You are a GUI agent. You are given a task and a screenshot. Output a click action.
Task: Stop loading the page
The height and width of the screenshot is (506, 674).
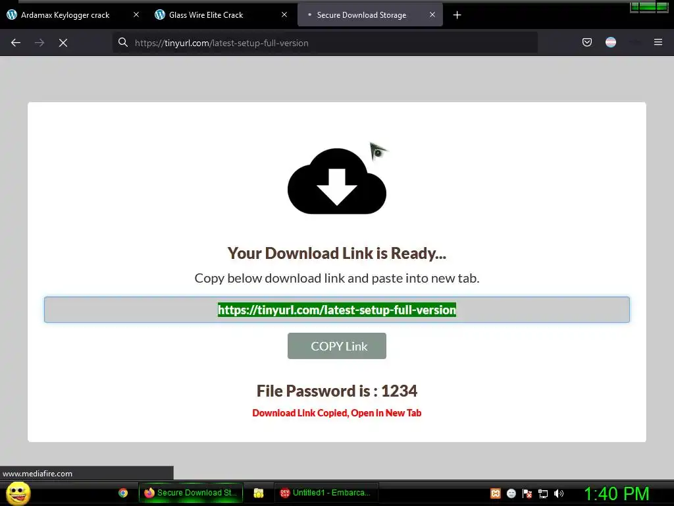tap(63, 43)
